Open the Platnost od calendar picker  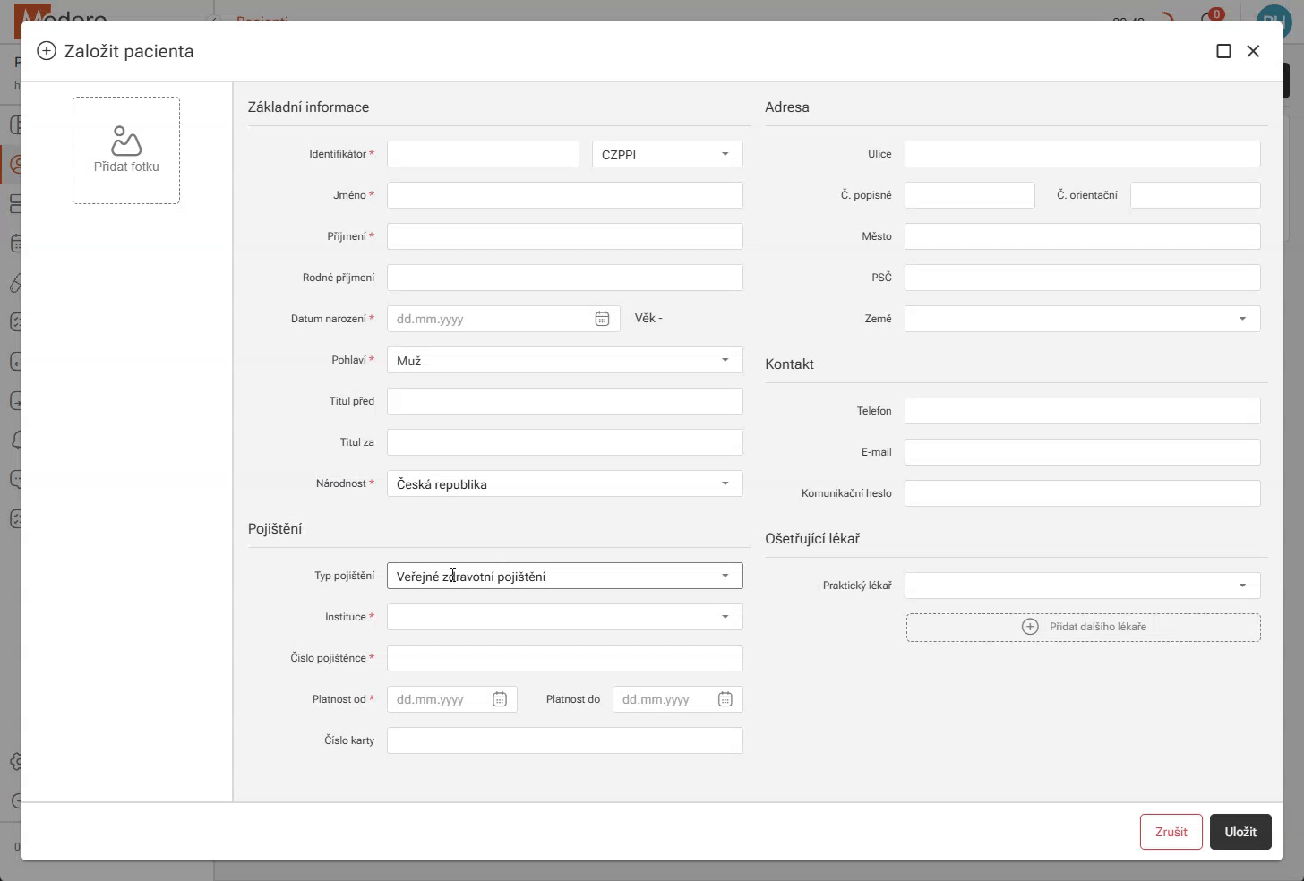click(x=500, y=699)
